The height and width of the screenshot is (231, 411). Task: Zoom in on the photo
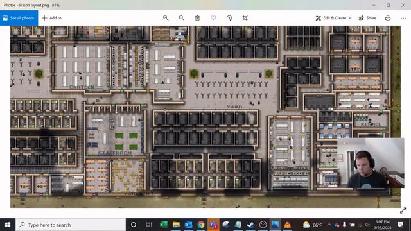tap(166, 18)
